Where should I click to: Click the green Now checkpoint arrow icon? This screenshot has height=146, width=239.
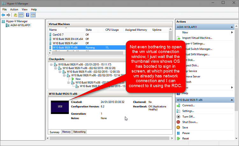point(73,79)
